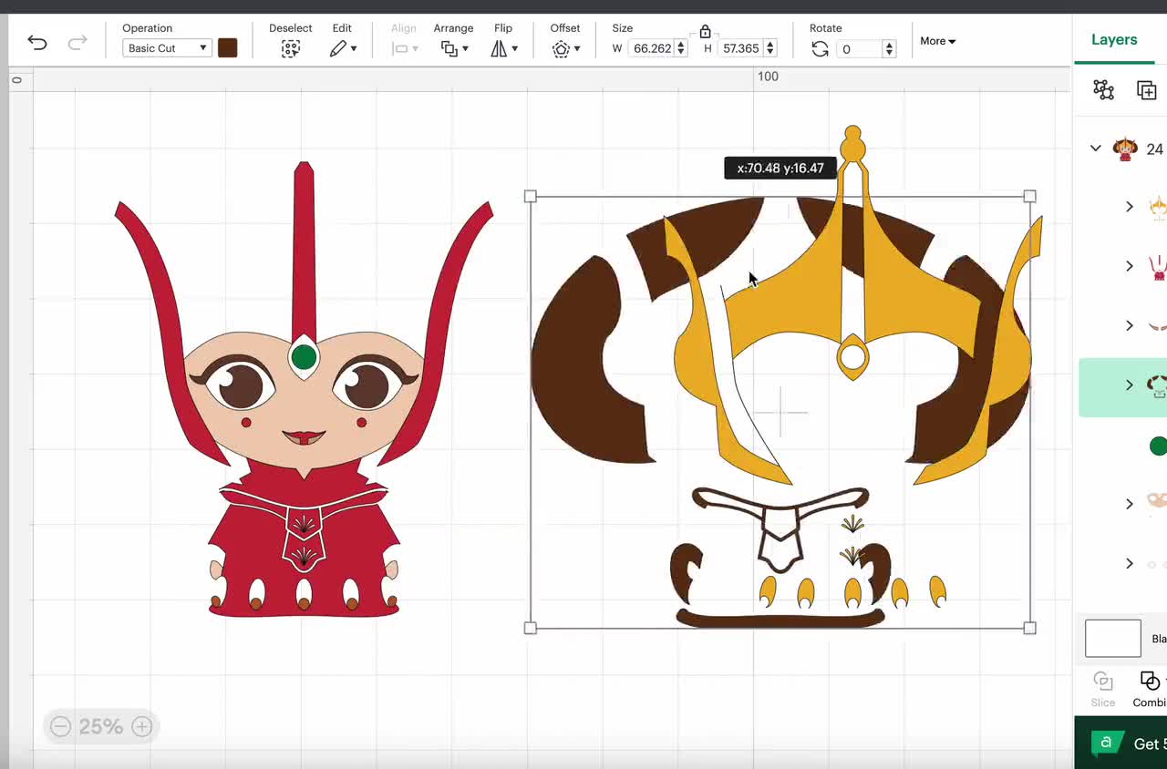
Task: Click the bottom-left selection resize handle
Action: (531, 628)
